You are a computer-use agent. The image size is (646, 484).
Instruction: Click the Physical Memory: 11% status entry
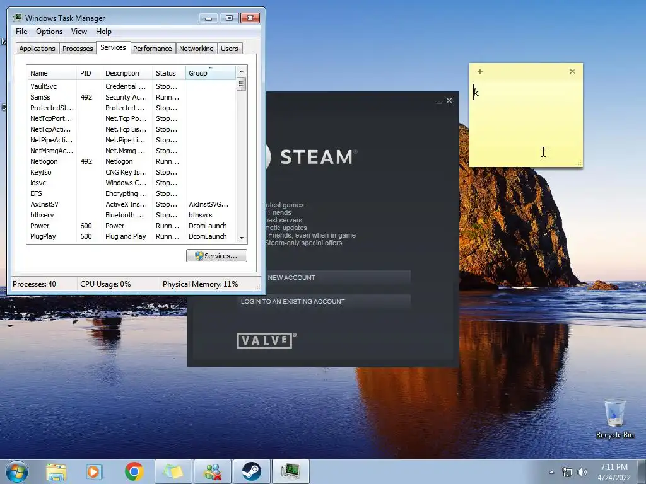click(200, 284)
